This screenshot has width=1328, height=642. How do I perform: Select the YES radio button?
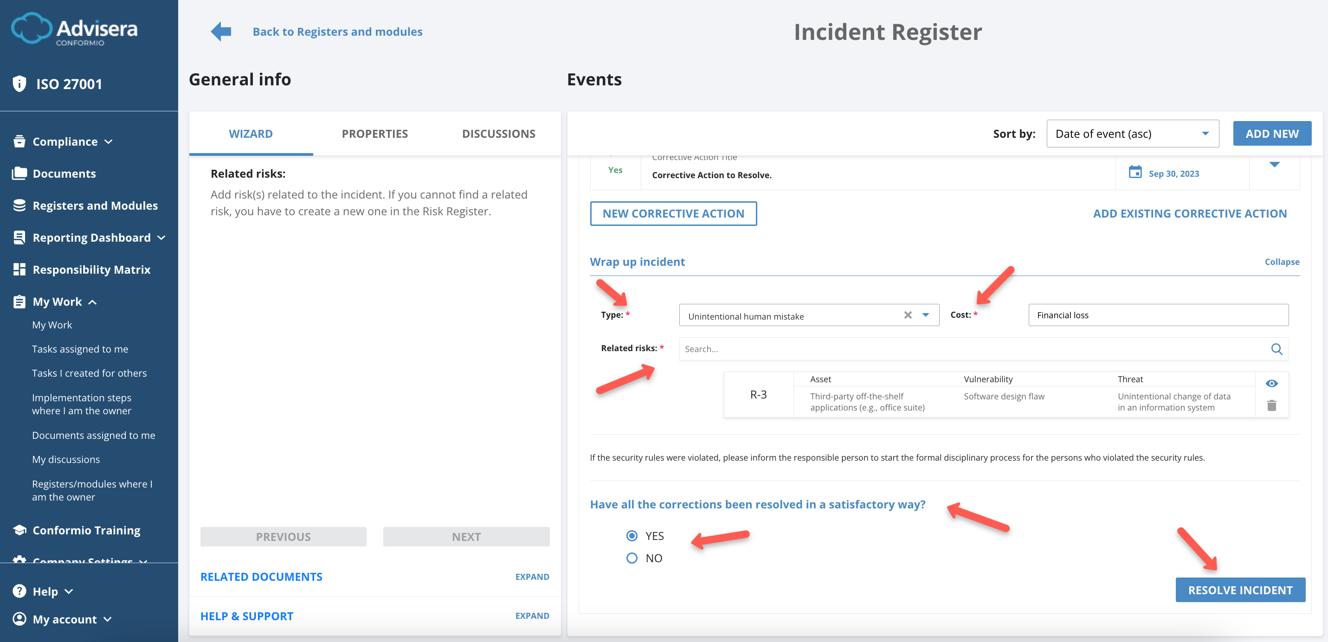[x=632, y=536]
